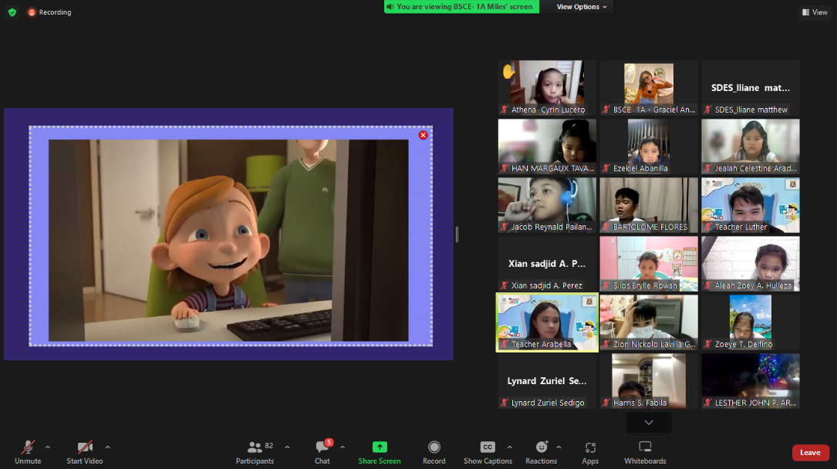Open the Participants panel

point(255,452)
